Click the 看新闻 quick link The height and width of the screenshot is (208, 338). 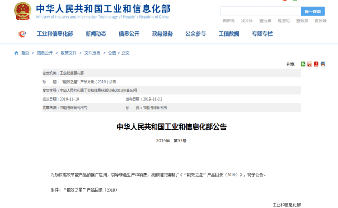tap(229, 21)
